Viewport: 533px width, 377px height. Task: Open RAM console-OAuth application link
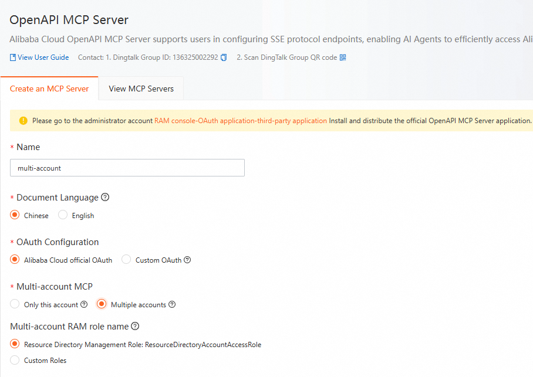(x=240, y=121)
